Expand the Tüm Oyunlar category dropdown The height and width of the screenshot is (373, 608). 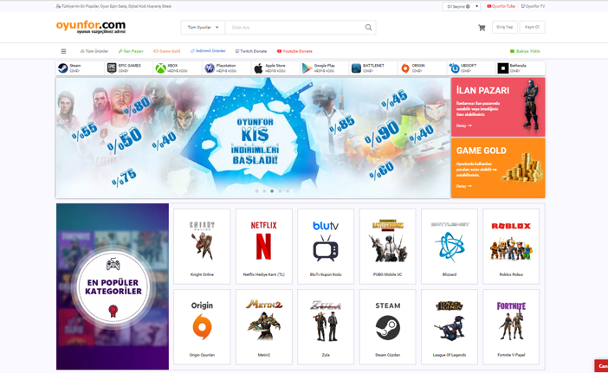point(203,28)
